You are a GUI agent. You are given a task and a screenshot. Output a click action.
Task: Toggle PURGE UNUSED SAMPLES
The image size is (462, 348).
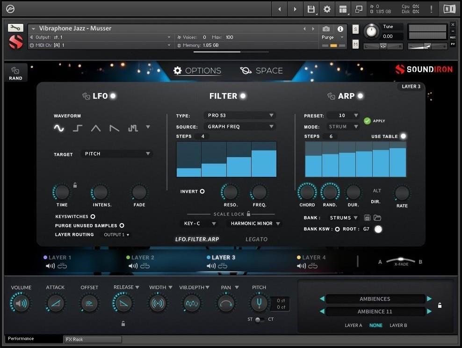pos(121,225)
